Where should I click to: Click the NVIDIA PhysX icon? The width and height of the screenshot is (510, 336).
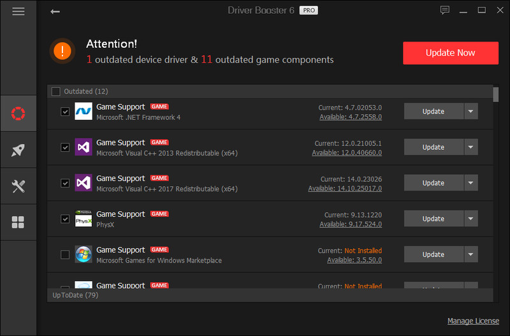tap(84, 219)
